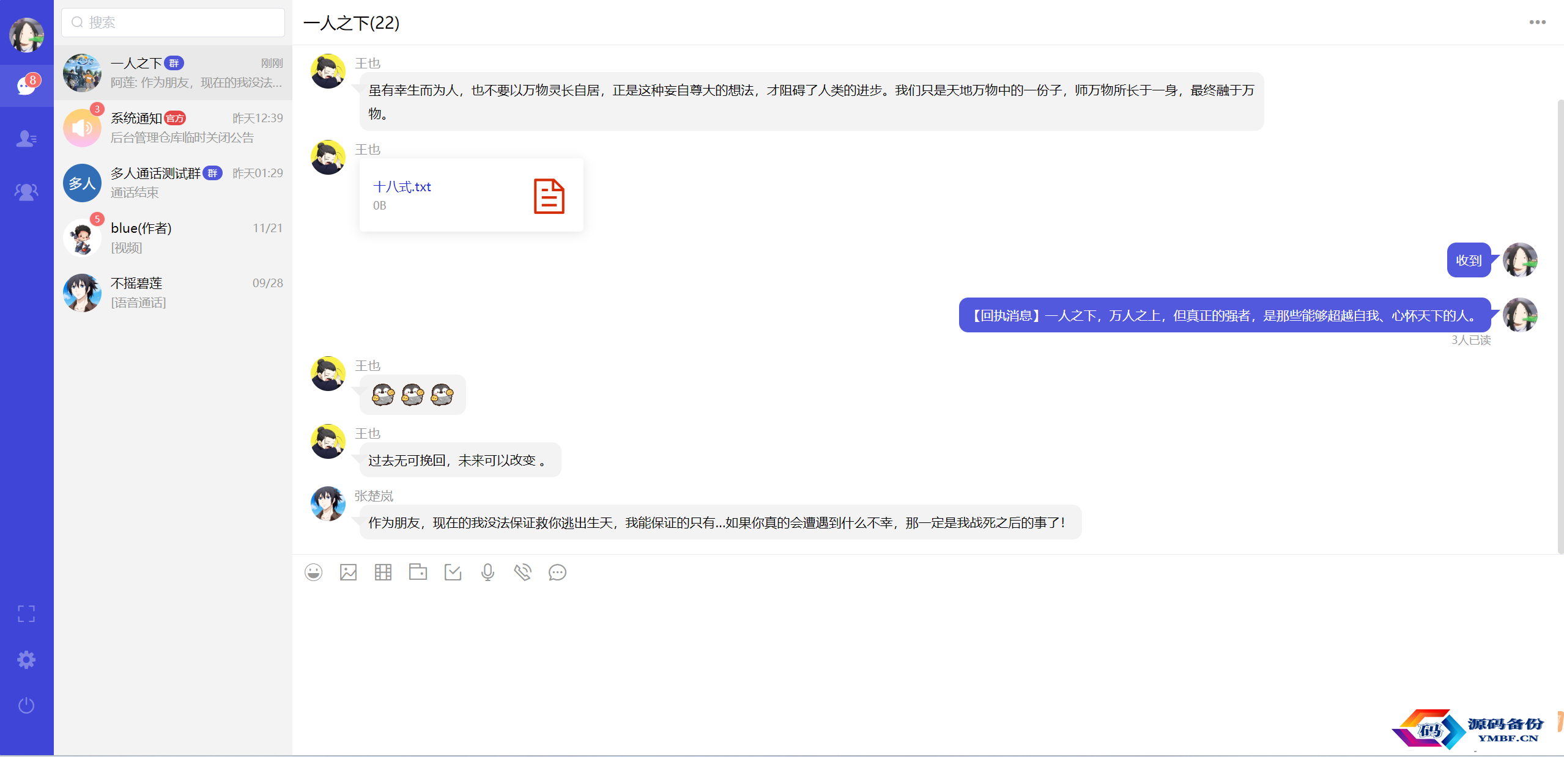Viewport: 1564px width, 757px height.
Task: Open the three-dot group options menu
Action: [1537, 23]
